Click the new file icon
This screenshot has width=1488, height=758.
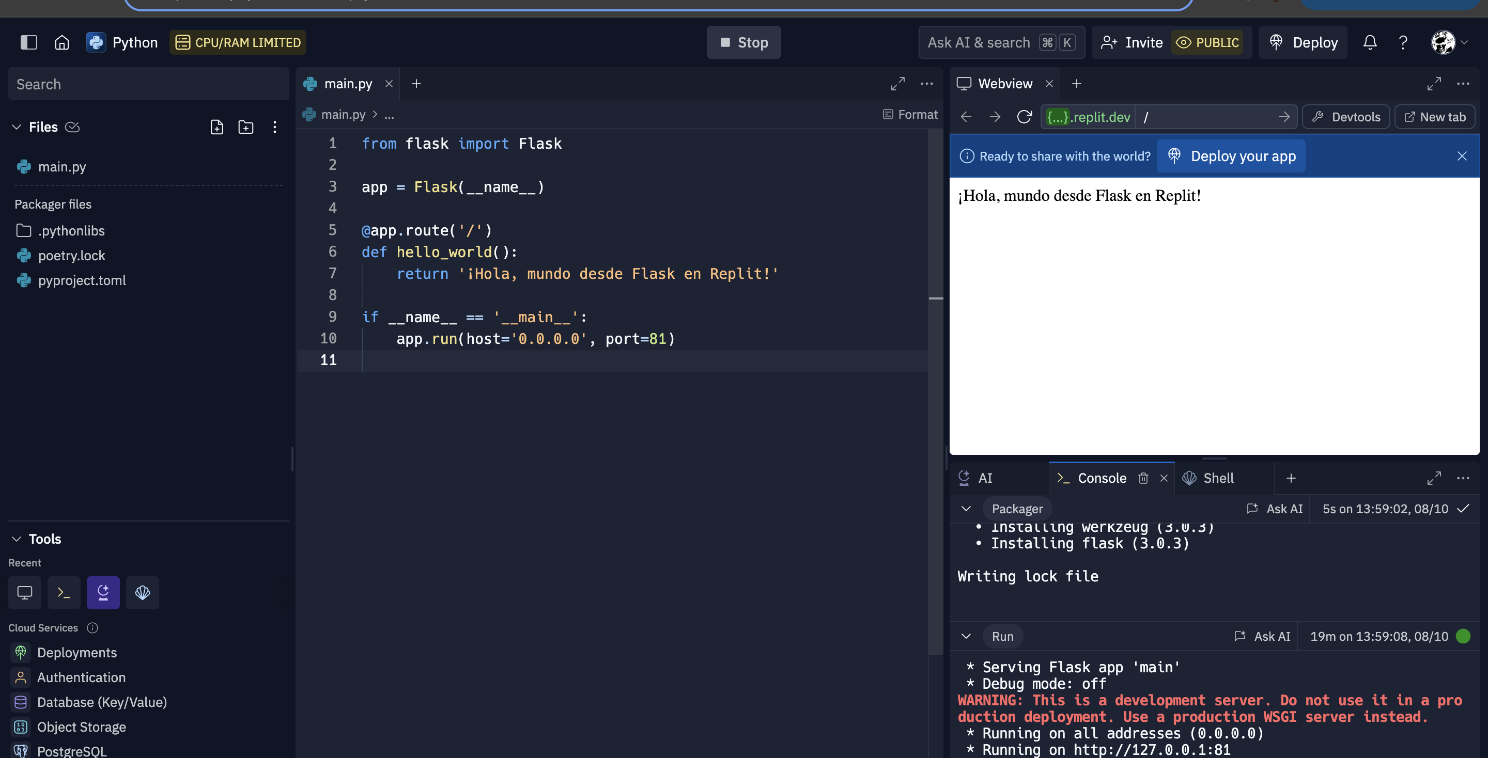coord(216,127)
